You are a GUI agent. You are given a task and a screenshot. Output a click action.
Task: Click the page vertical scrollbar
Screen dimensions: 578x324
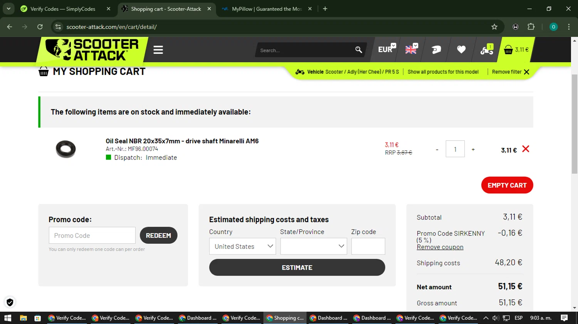[x=575, y=124]
